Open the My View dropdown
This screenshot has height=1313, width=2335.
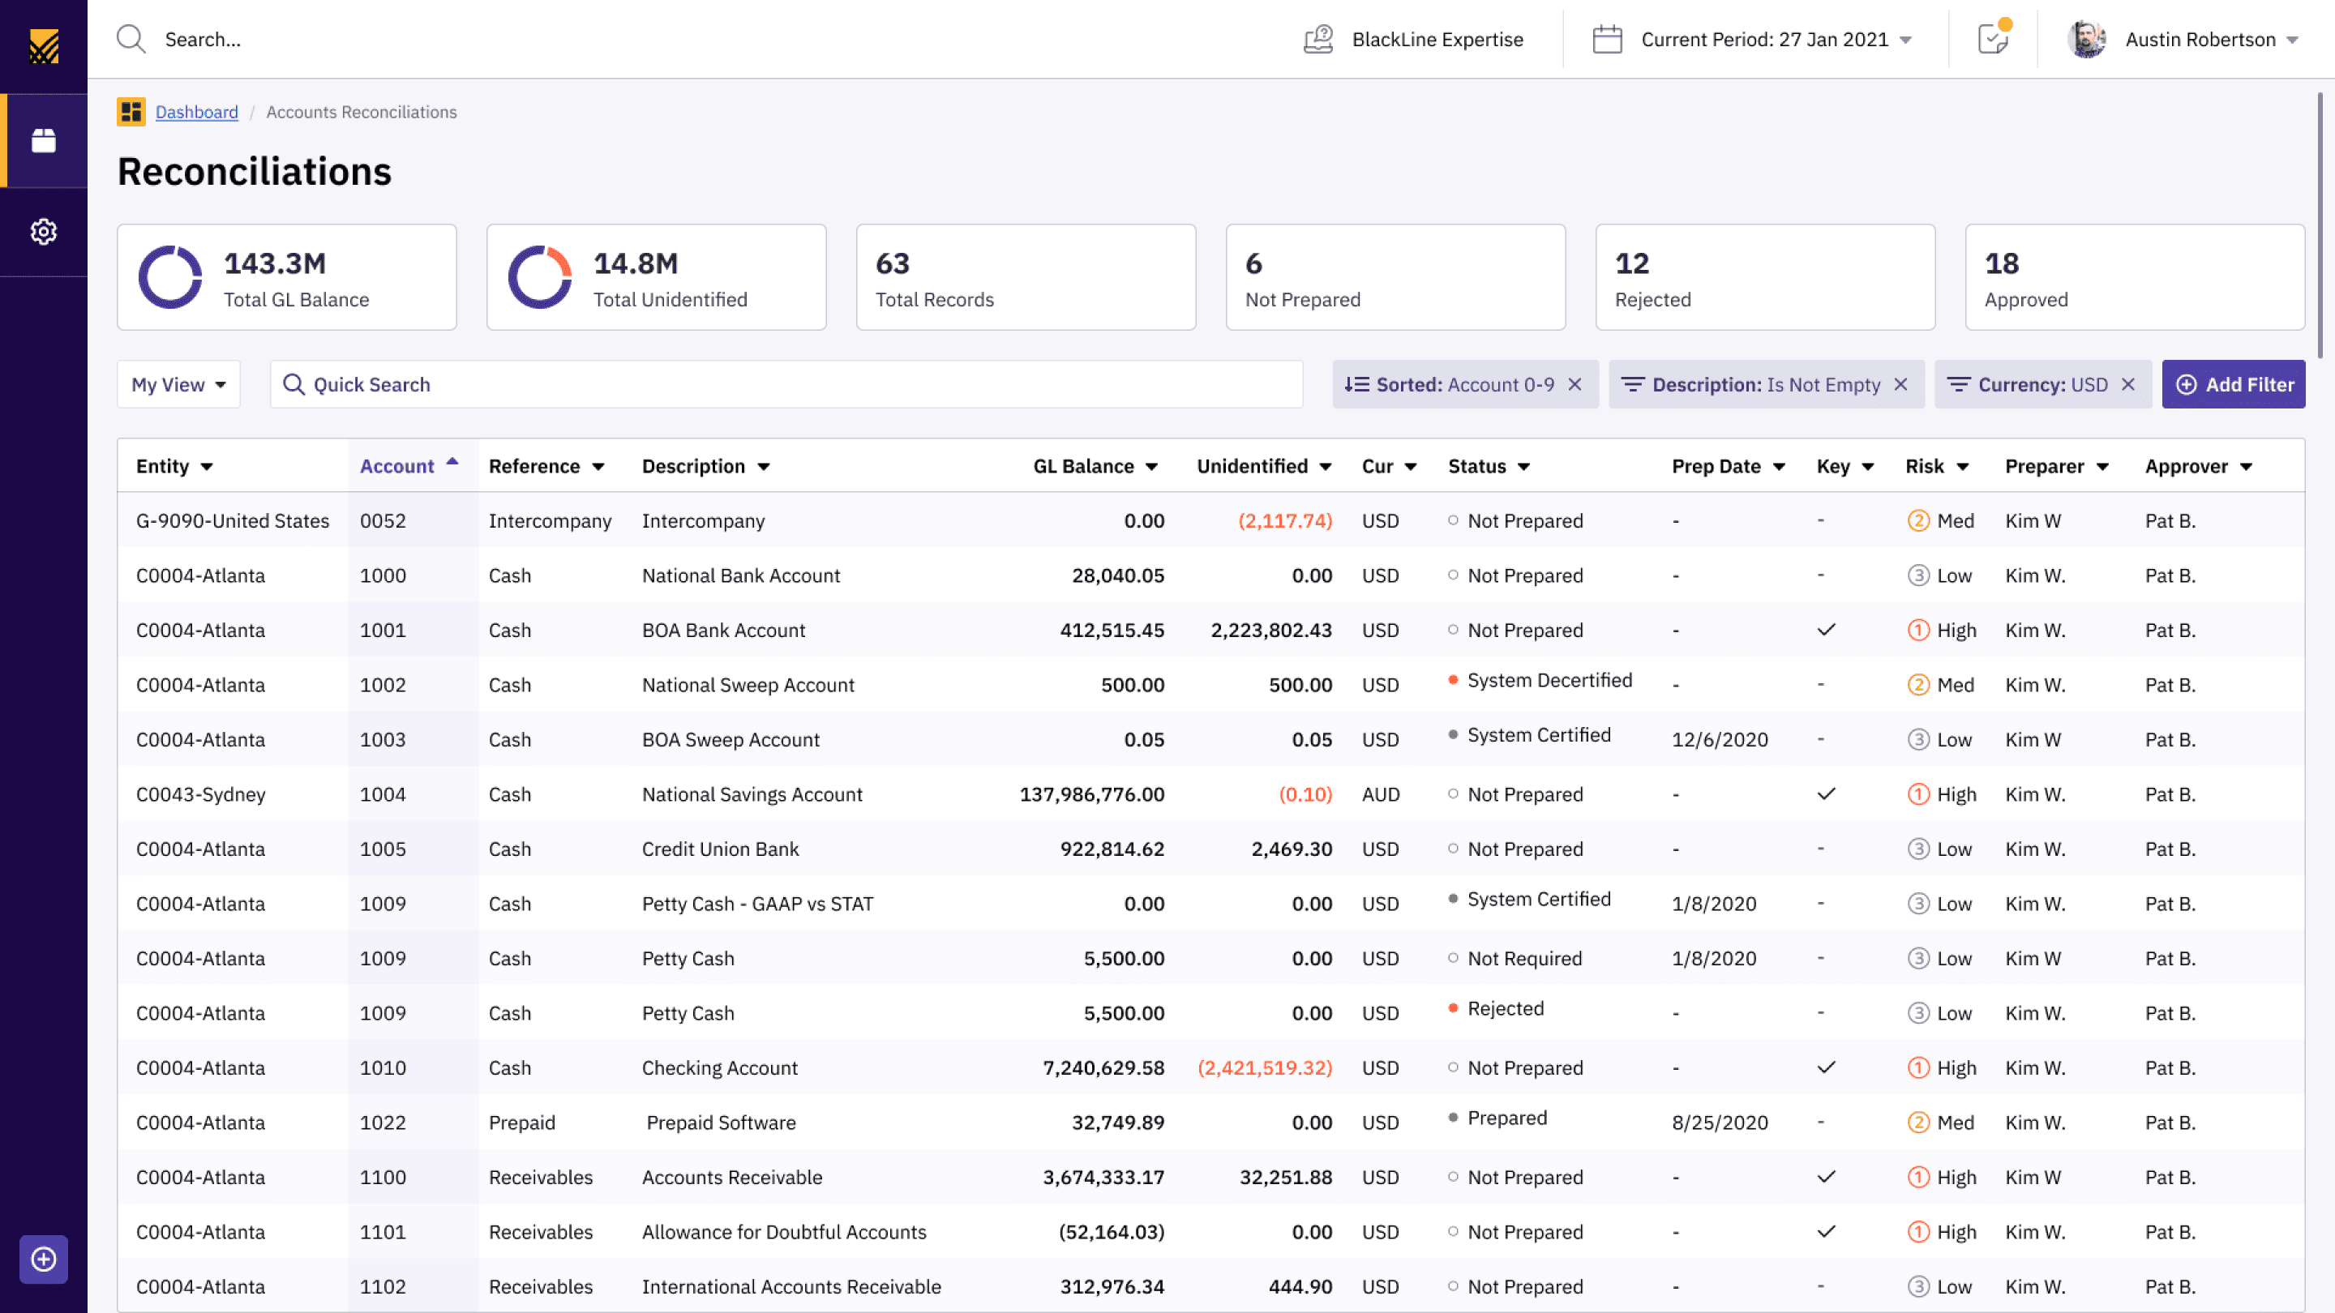click(178, 384)
